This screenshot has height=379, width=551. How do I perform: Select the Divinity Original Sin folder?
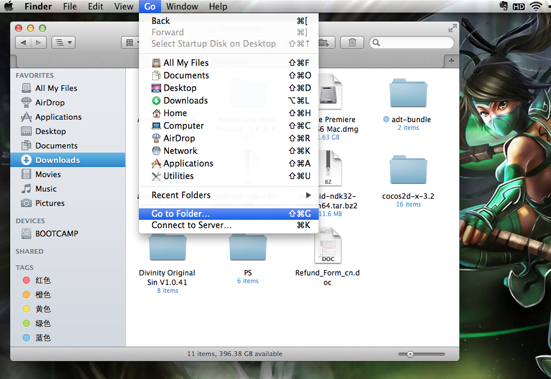click(x=168, y=248)
